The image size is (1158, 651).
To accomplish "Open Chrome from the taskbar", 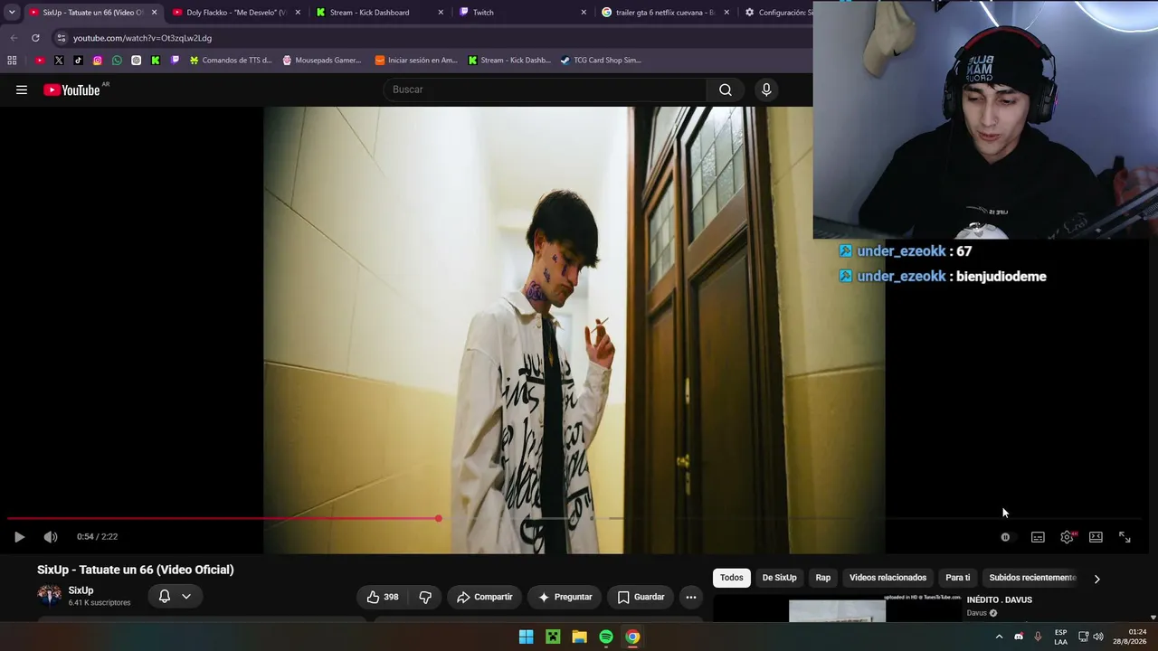I will pos(632,637).
